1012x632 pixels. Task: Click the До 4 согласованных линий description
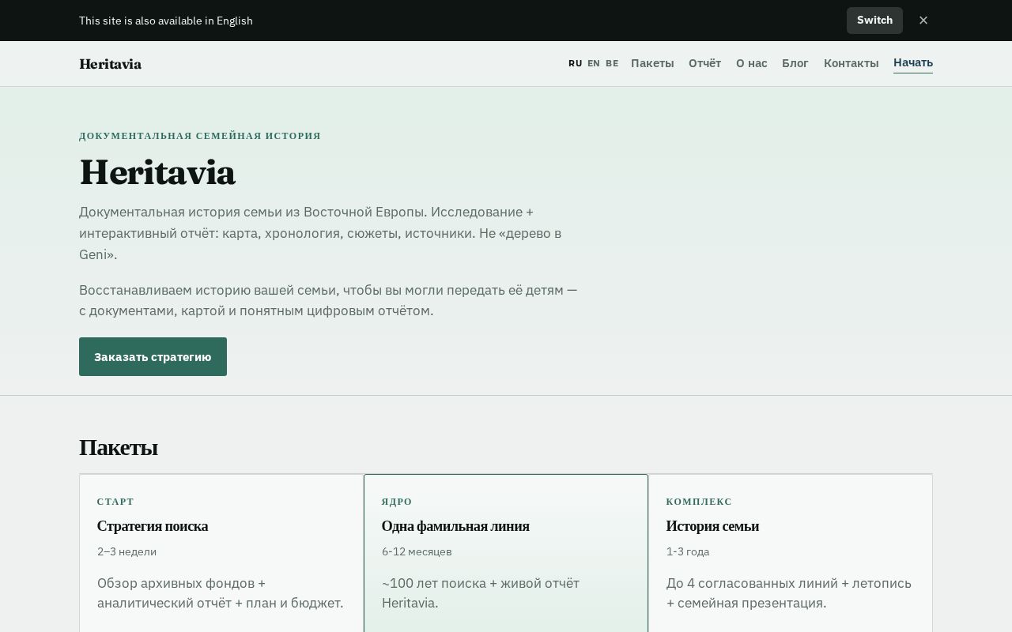pyautogui.click(x=789, y=593)
